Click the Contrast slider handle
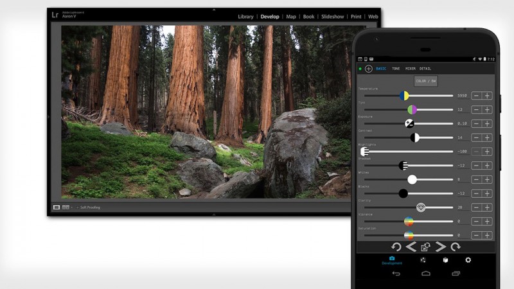This screenshot has height=289, width=514. pos(414,137)
